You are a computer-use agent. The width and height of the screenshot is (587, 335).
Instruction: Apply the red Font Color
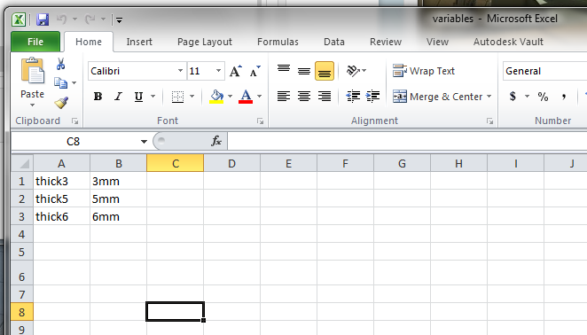click(x=246, y=97)
